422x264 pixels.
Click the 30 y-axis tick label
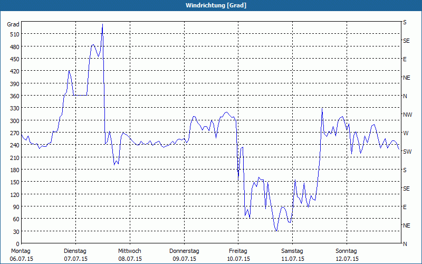tap(16, 232)
